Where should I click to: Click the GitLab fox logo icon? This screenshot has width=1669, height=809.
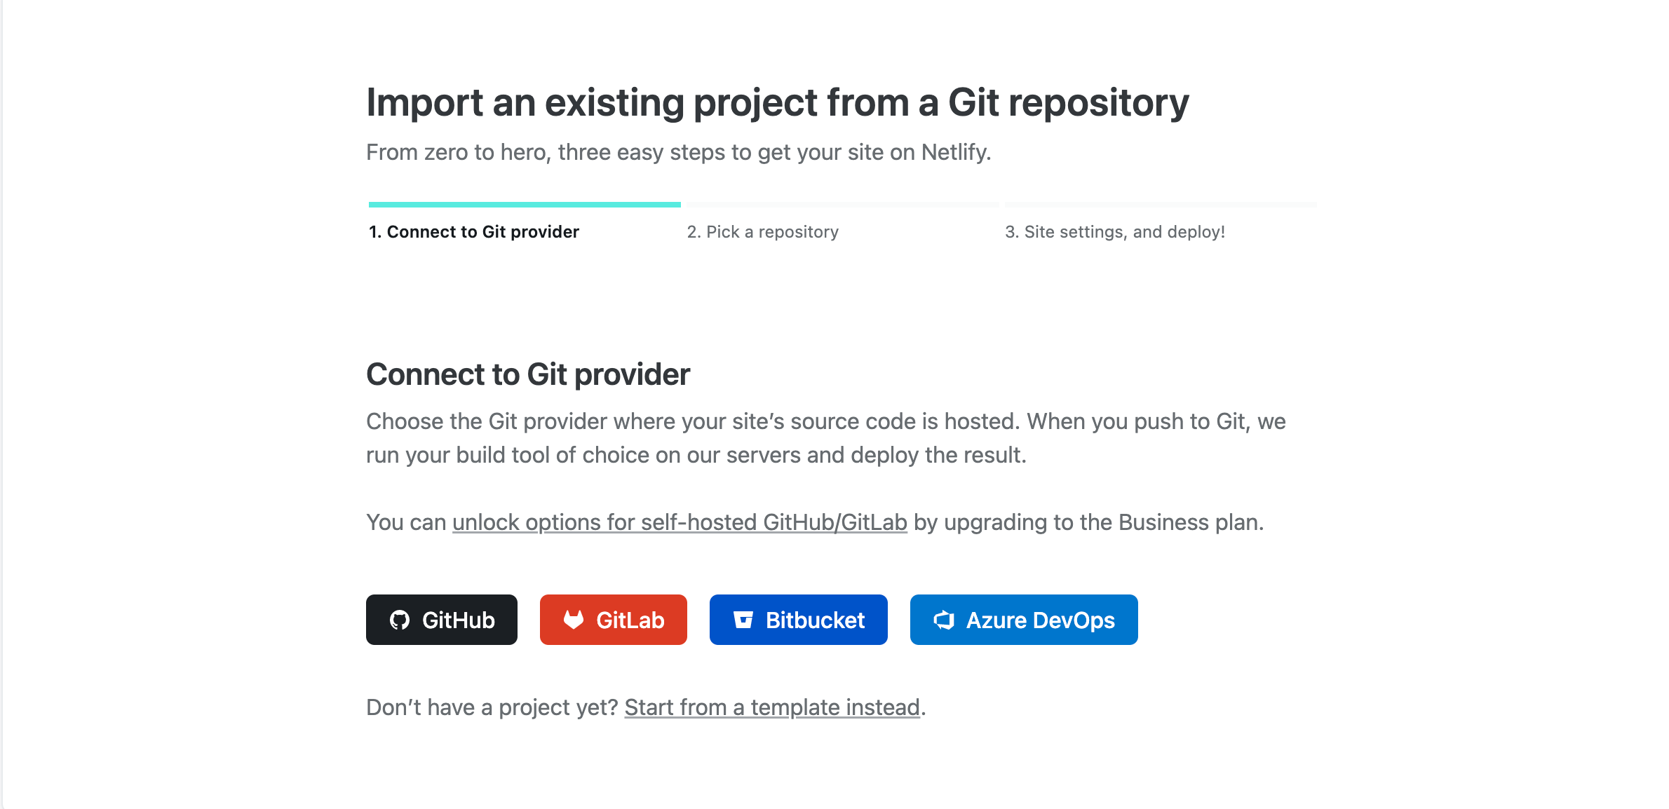(x=574, y=620)
